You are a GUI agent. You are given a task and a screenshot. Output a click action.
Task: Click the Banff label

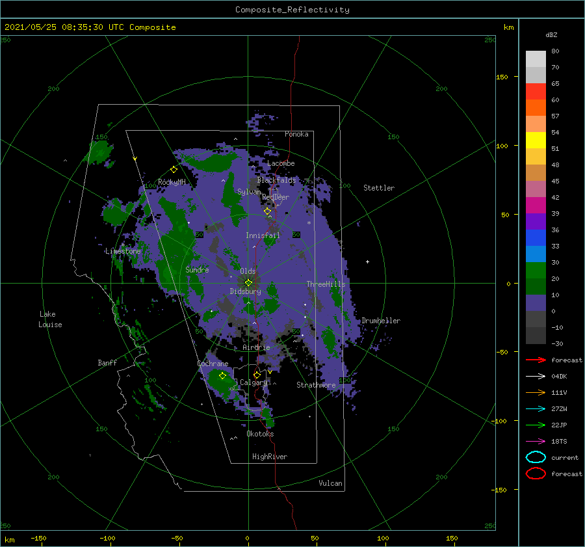pyautogui.click(x=107, y=362)
